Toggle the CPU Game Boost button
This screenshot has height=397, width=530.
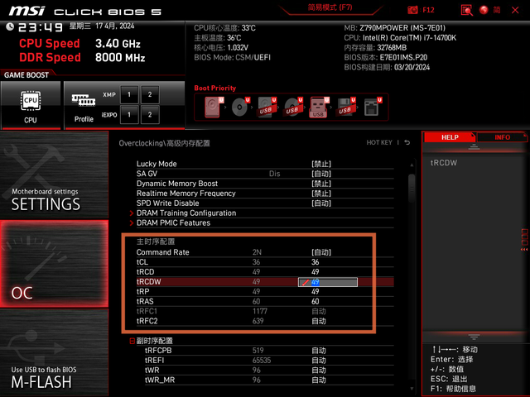point(31,105)
